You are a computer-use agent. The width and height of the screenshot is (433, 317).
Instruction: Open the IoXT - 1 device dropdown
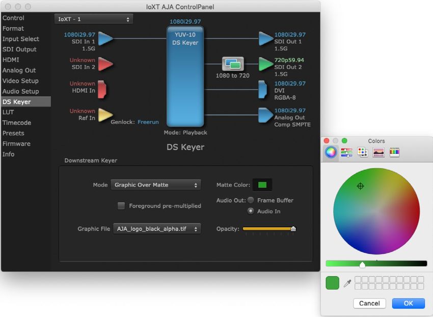pyautogui.click(x=94, y=19)
